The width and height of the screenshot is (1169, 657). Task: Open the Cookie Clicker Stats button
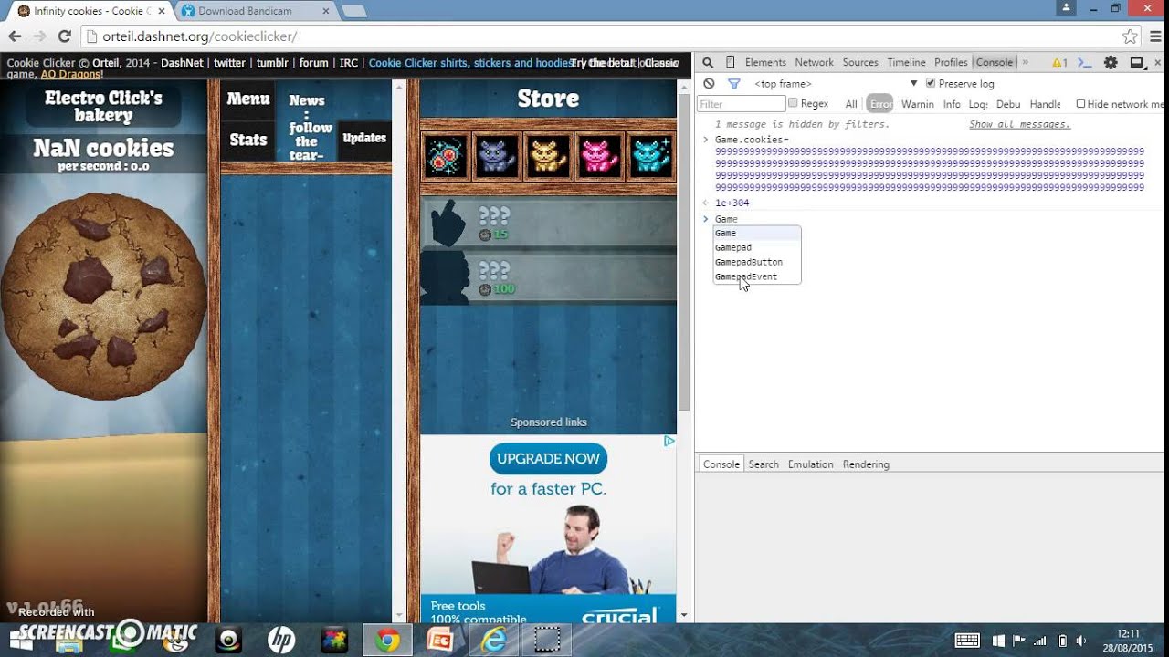248,140
